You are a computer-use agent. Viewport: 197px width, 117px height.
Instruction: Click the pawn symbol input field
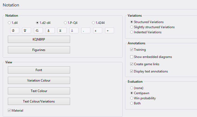74,31
